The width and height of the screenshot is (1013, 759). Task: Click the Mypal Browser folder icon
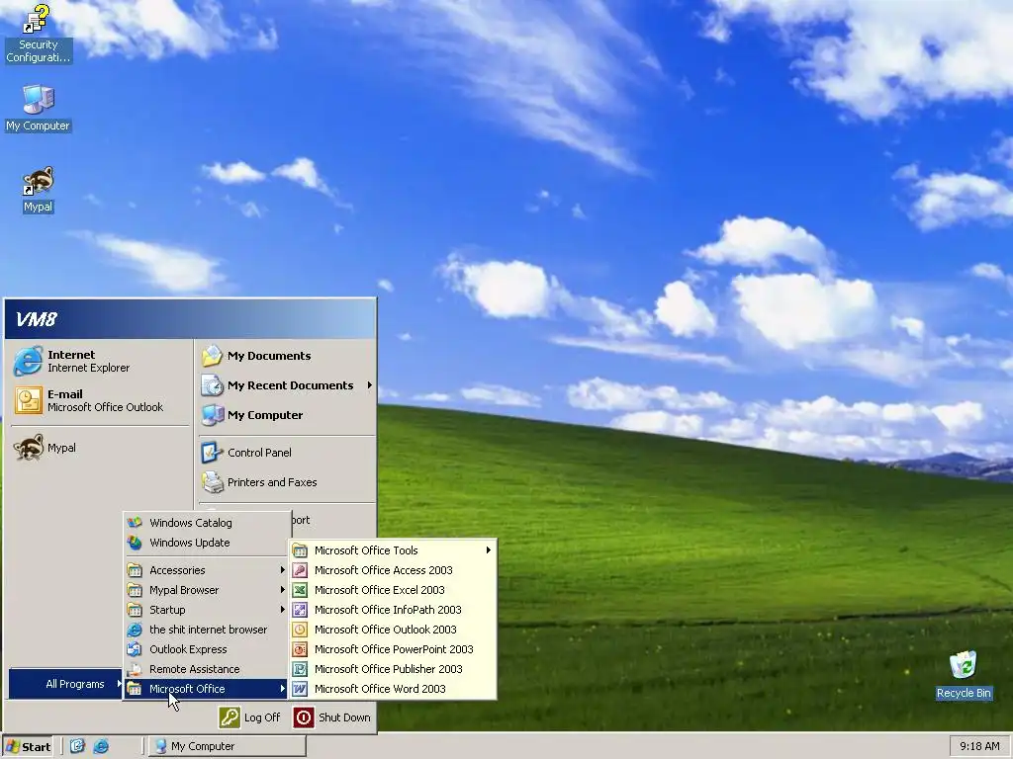point(135,590)
